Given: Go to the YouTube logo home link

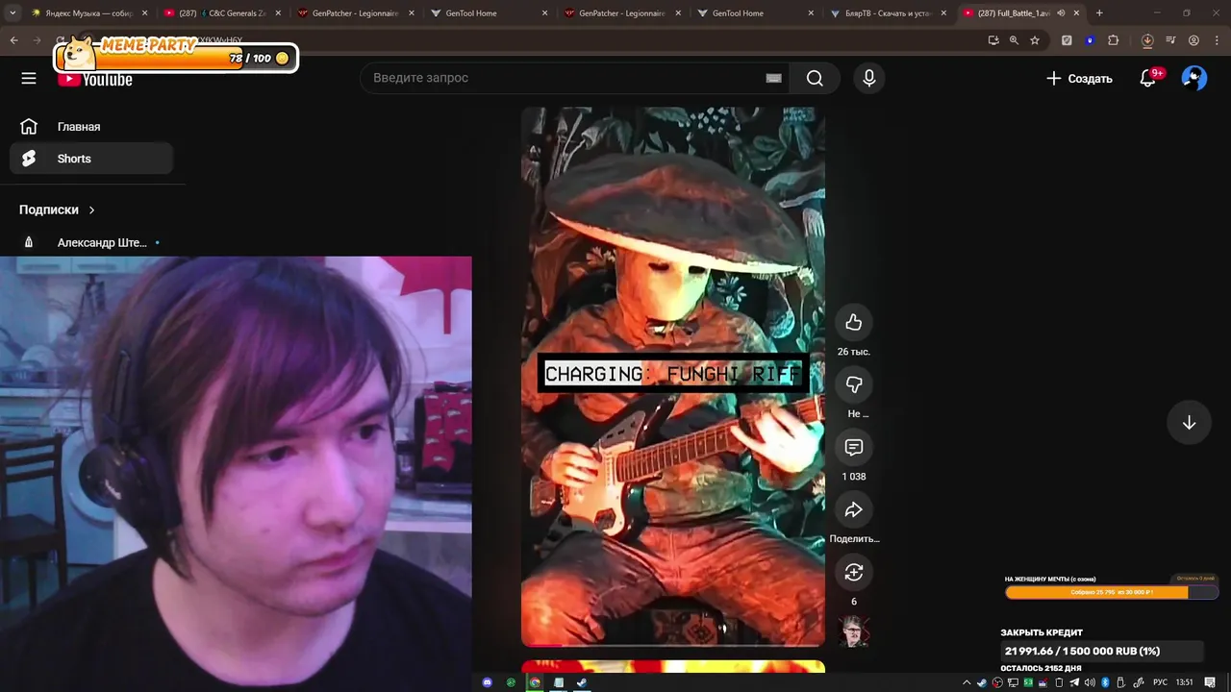Looking at the screenshot, I should pyautogui.click(x=95, y=80).
